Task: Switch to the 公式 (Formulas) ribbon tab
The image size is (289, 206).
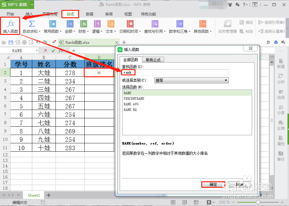Action: coord(70,14)
